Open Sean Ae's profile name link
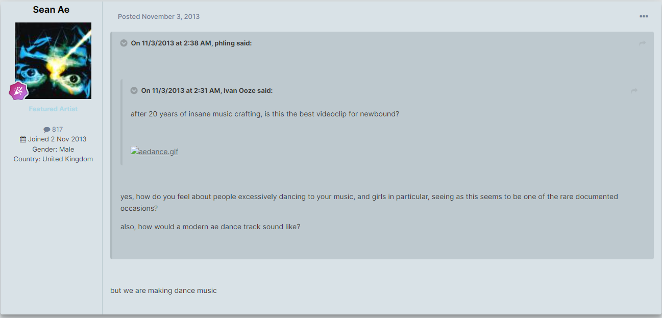Viewport: 662px width, 318px height. 51,10
